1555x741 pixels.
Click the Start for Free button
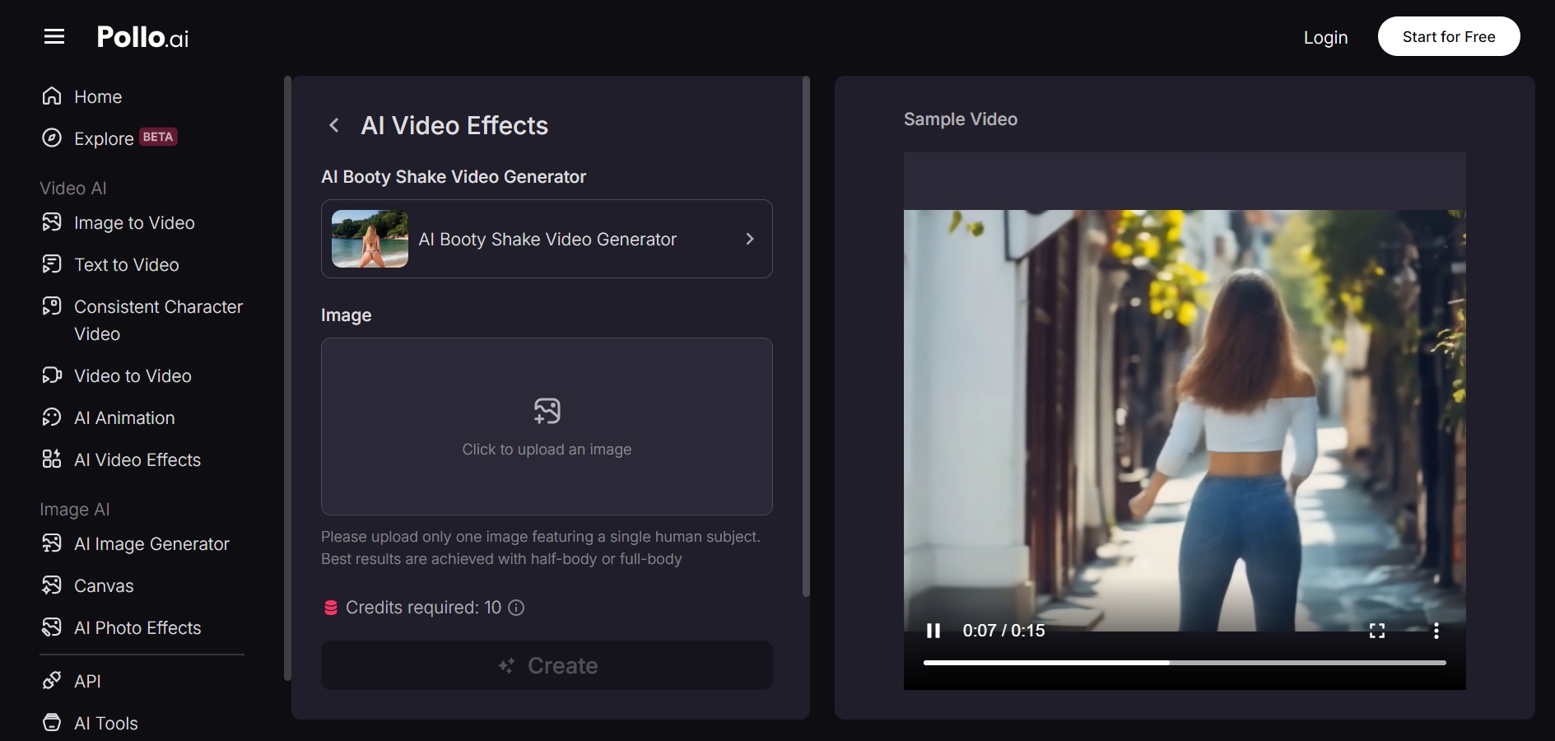click(1449, 36)
